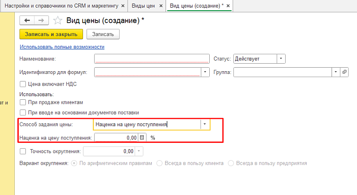Screen dimensions: 357x195
Task: Click into the Наименование input field
Action: pyautogui.click(x=152, y=59)
